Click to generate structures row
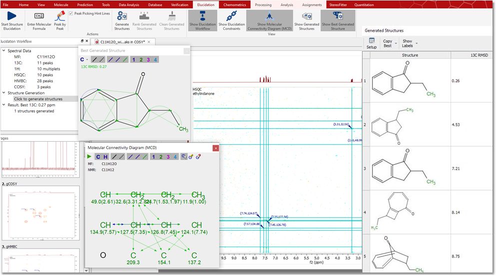 [x=38, y=99]
